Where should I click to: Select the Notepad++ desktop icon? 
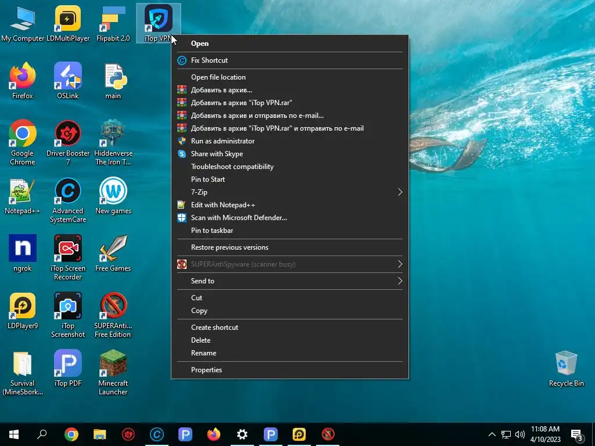[23, 196]
